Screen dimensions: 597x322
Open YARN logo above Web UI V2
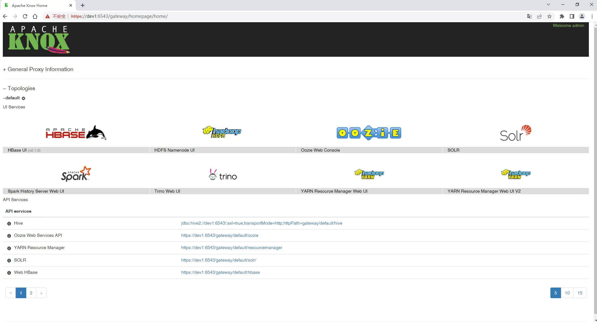[x=516, y=174]
